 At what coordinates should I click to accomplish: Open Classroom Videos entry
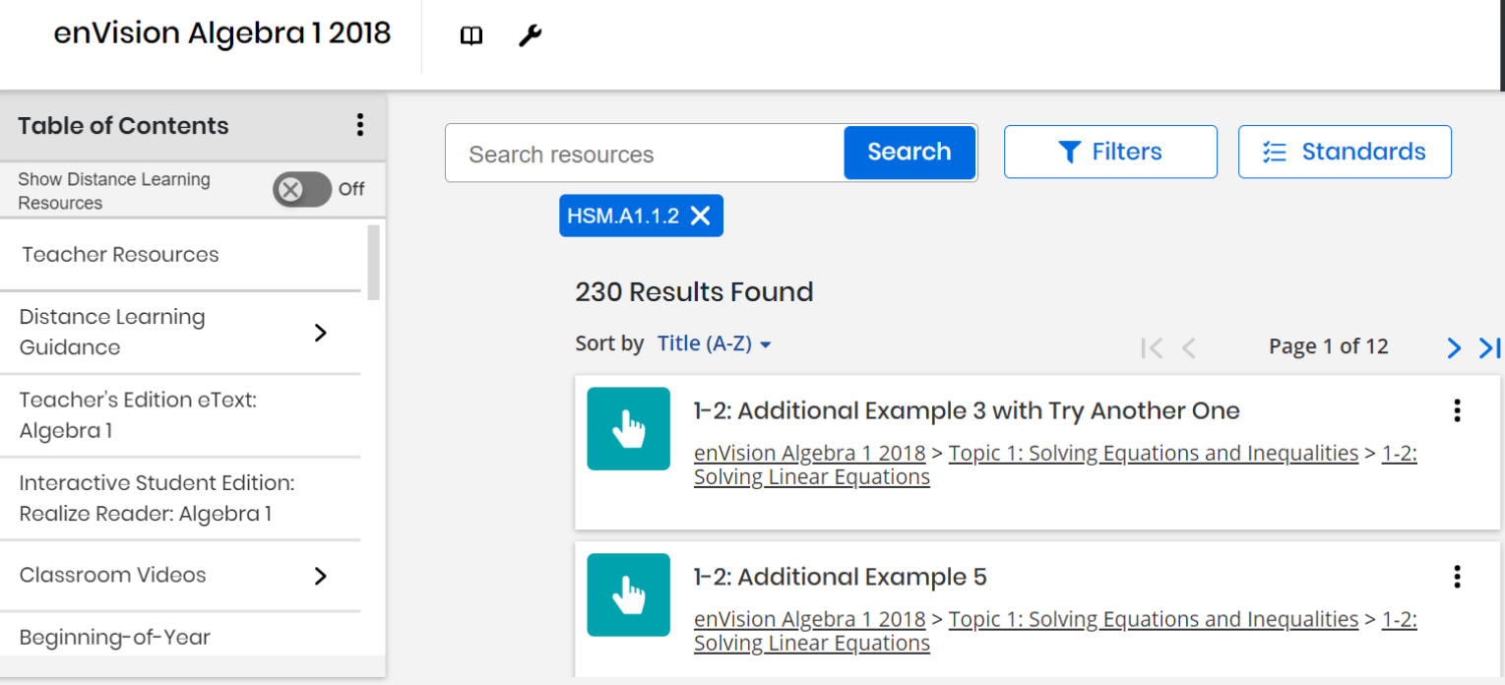click(113, 575)
